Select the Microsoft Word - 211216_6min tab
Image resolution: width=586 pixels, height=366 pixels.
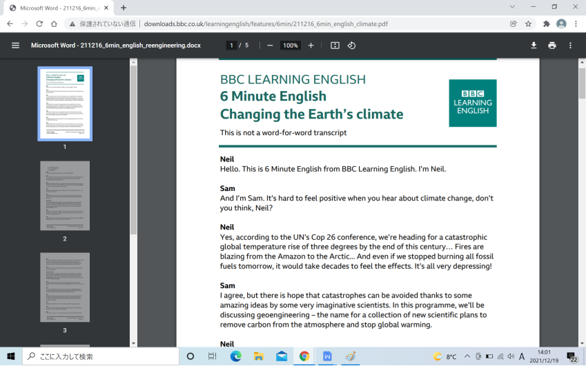point(60,8)
